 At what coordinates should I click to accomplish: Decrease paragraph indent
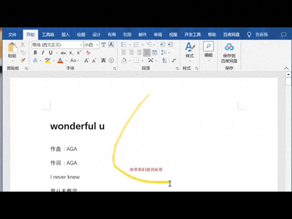163,44
